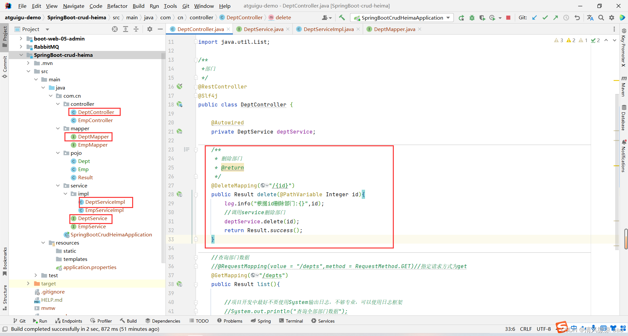The image size is (628, 336).
Task: Rollback changes with undo icon
Action: point(577,18)
